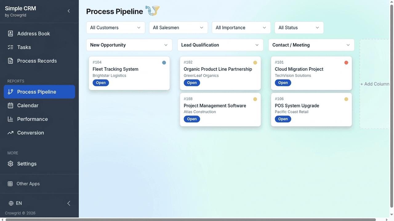The height and width of the screenshot is (221, 394).
Task: Click + Add Column
Action: [375, 84]
